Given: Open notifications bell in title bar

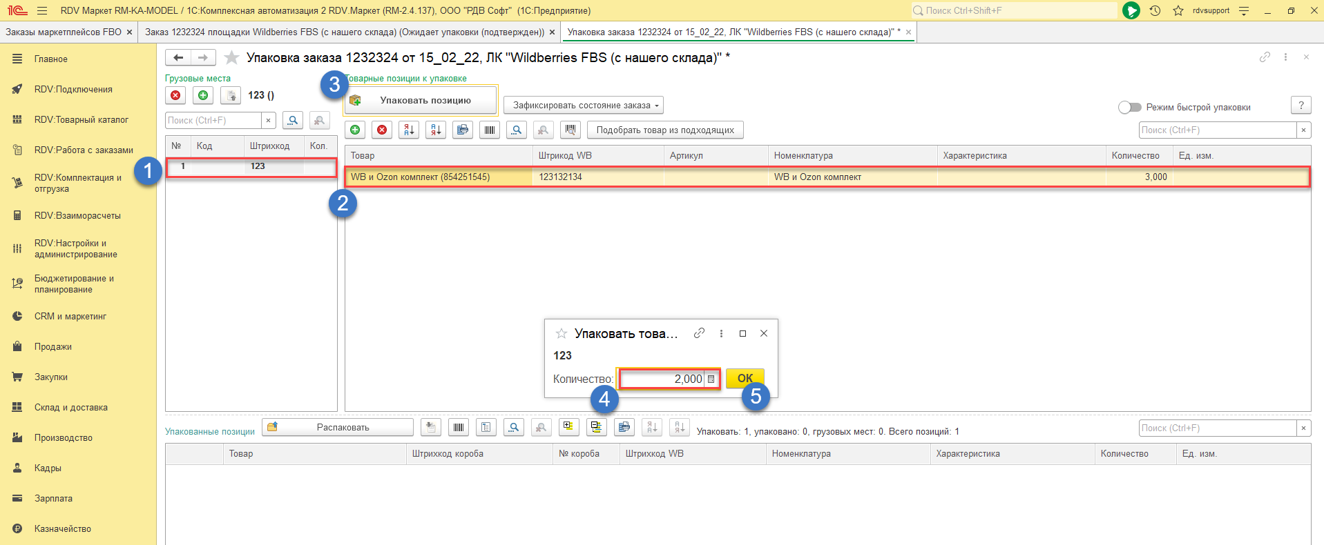Looking at the screenshot, I should 1131,10.
